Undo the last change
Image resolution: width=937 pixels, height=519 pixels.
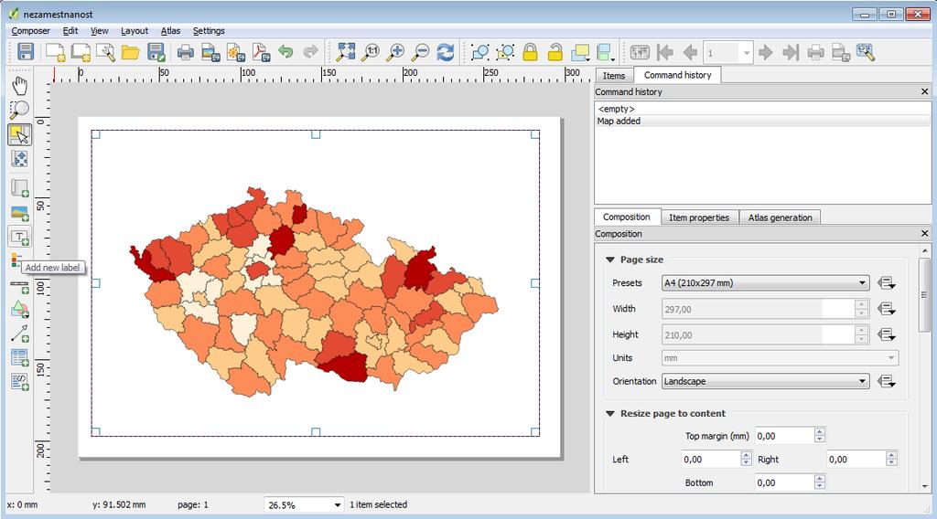click(285, 52)
